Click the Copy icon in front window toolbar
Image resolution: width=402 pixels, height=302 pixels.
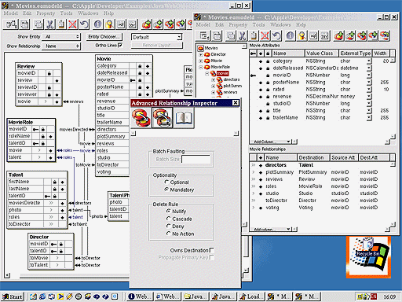[231, 35]
